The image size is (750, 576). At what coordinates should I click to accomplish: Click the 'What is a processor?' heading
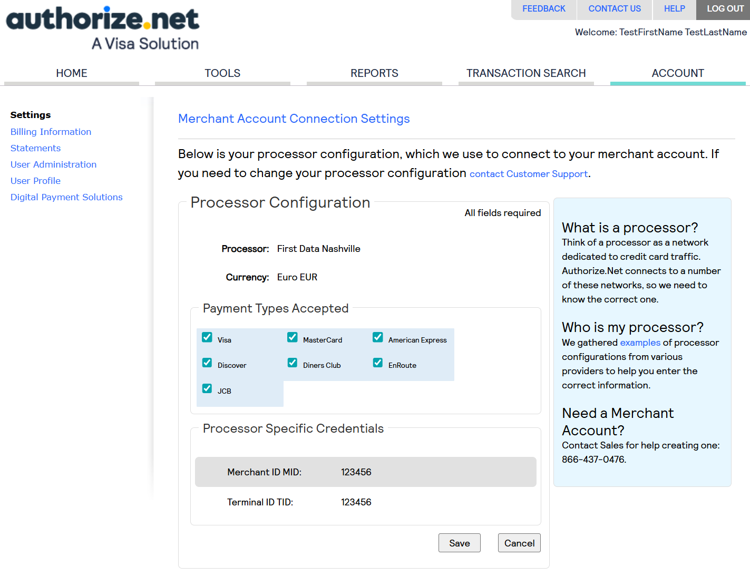(630, 228)
